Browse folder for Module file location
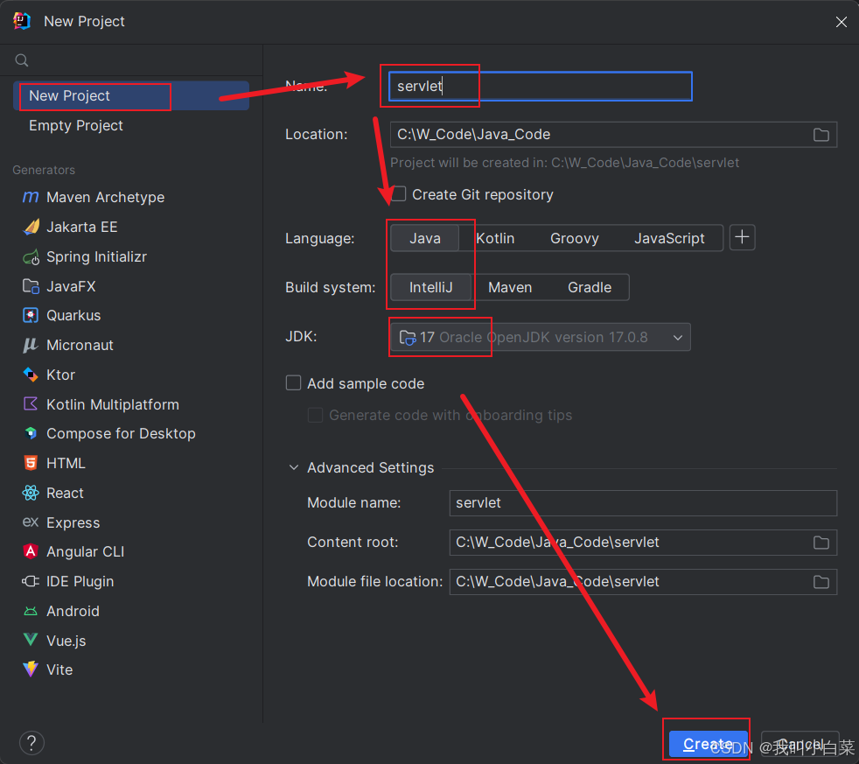This screenshot has width=859, height=764. (821, 581)
